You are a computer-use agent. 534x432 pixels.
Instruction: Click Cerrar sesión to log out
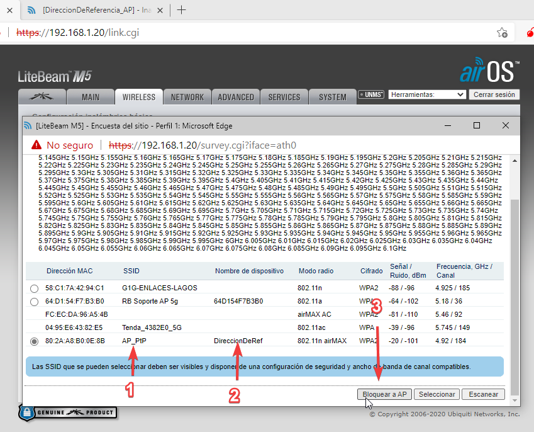[x=494, y=94]
